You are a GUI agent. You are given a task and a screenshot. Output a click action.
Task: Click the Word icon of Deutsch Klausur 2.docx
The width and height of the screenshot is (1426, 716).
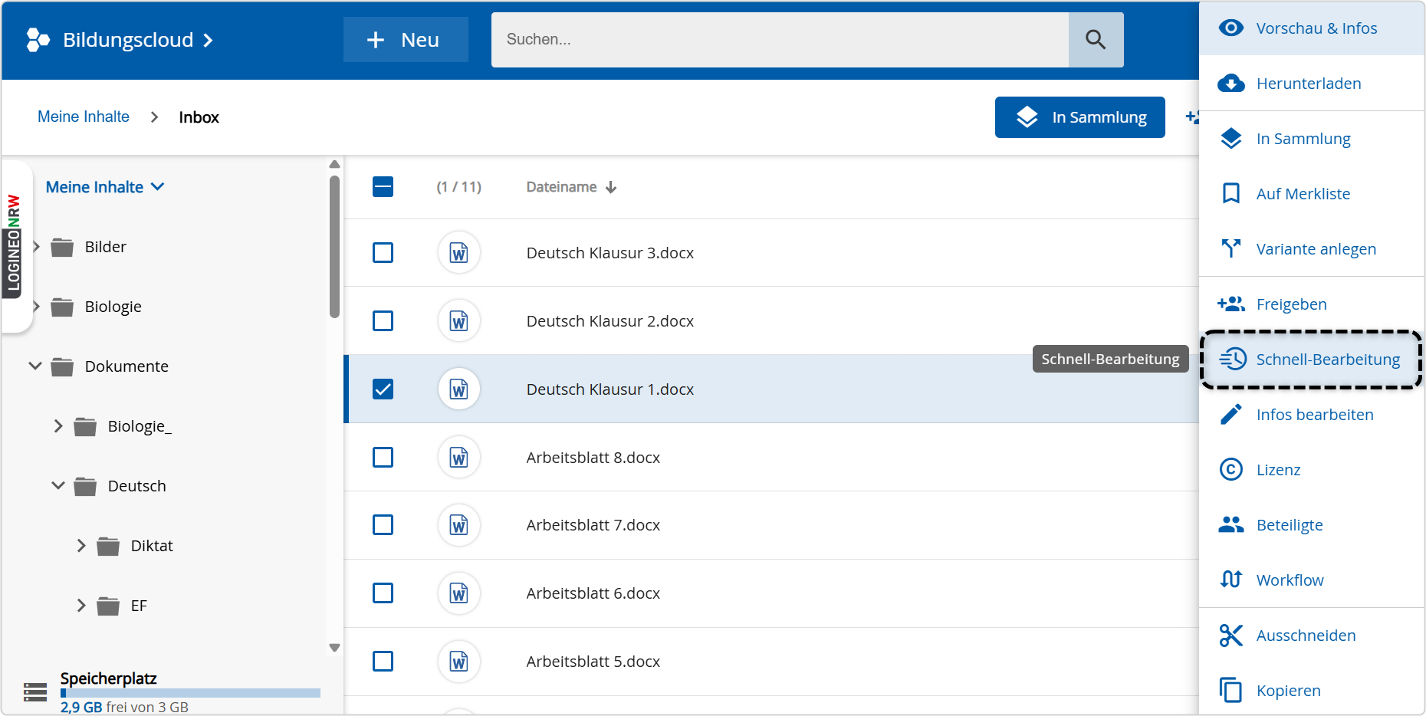point(459,321)
